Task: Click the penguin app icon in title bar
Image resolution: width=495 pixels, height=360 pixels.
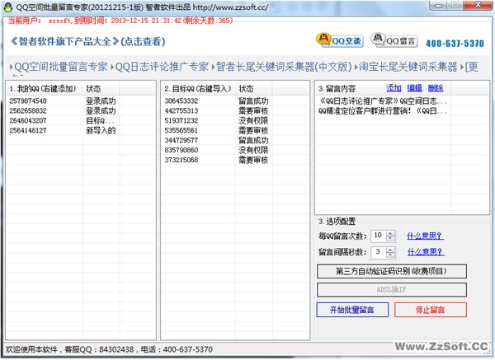Action: coord(7,7)
